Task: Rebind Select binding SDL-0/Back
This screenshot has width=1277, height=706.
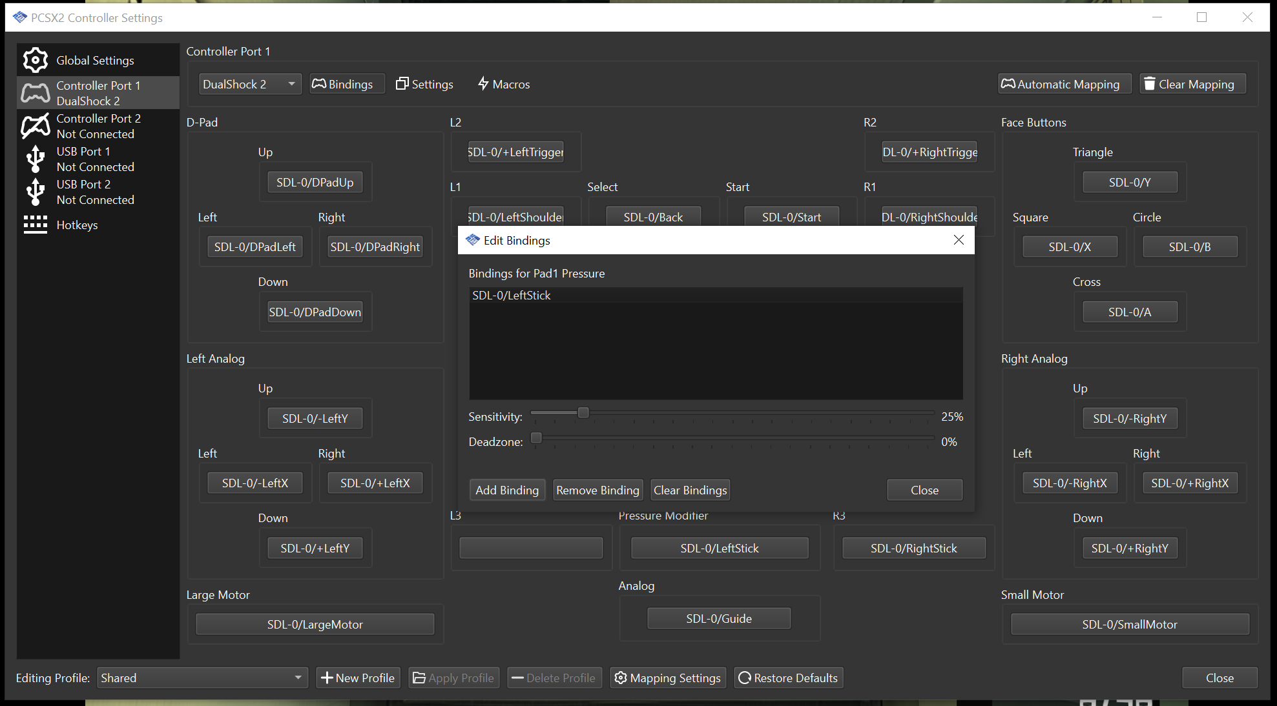Action: point(653,216)
